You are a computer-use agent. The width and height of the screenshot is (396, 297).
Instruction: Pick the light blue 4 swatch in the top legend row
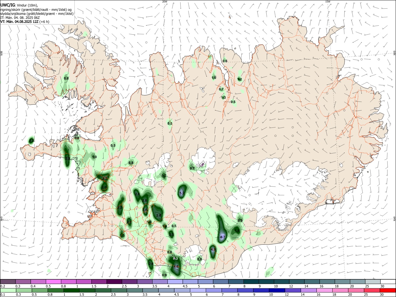[175, 282]
